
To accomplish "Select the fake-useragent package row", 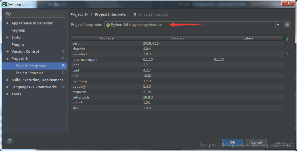I will pyautogui.click(x=177, y=60).
